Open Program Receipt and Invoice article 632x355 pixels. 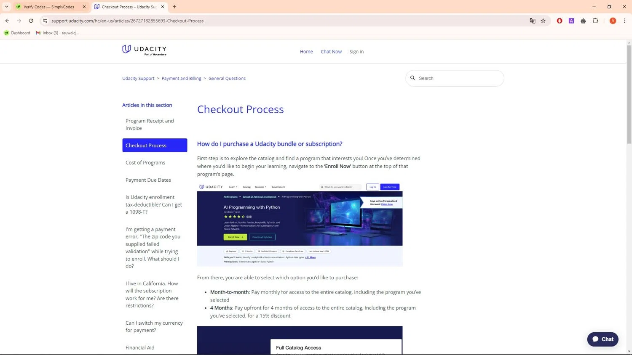(x=155, y=125)
